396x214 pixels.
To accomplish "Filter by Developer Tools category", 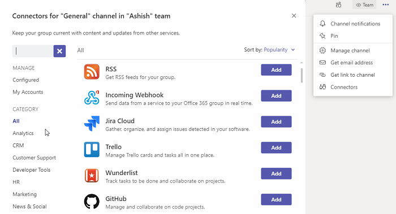I will point(32,169).
